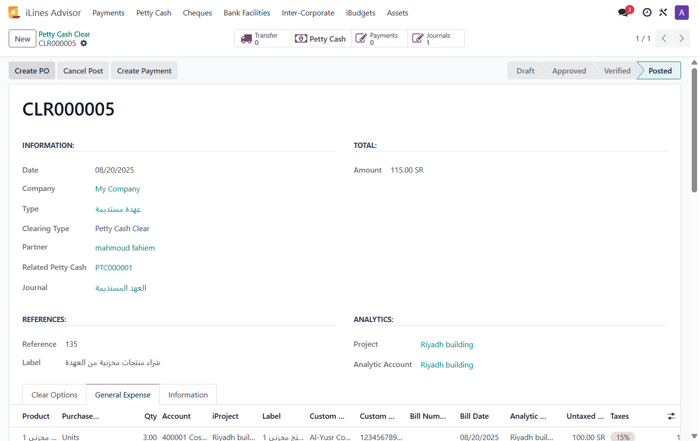The height and width of the screenshot is (441, 699).
Task: Open the Project Riyadh building link
Action: pos(447,345)
